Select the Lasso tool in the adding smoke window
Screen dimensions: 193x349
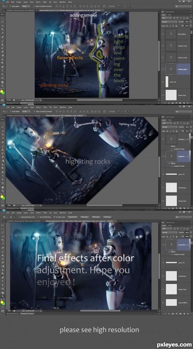[x=3, y=22]
